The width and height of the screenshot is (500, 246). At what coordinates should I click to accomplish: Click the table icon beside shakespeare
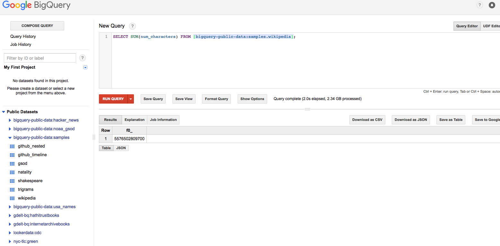coord(13,181)
